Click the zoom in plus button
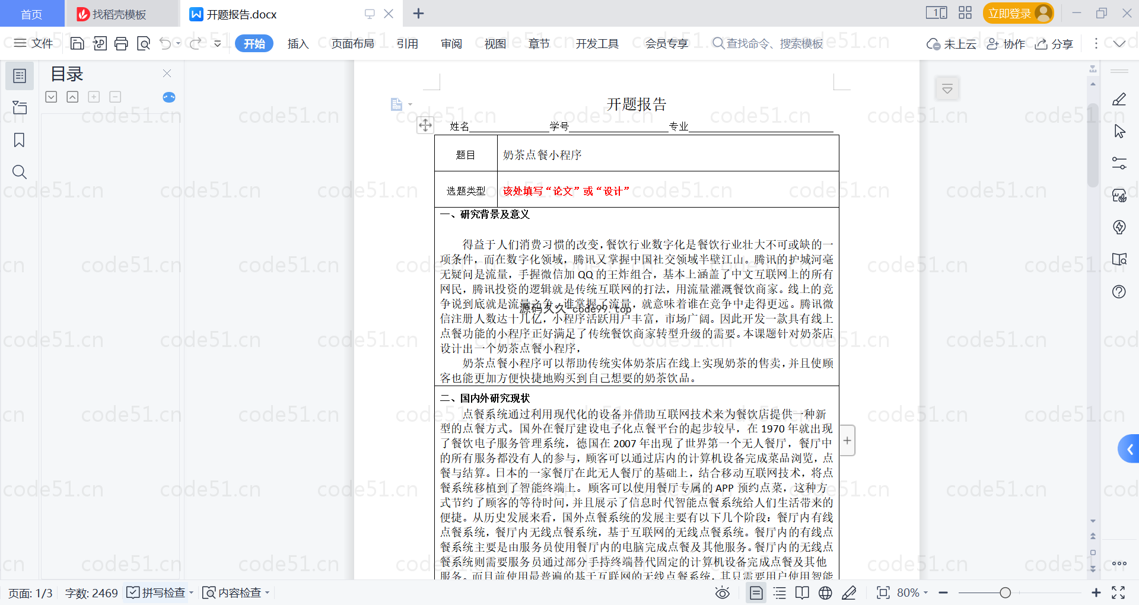 pos(1096,593)
